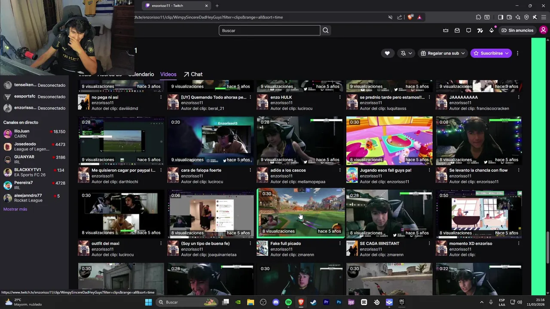Open Premiere Pro from the taskbar

tap(326, 302)
